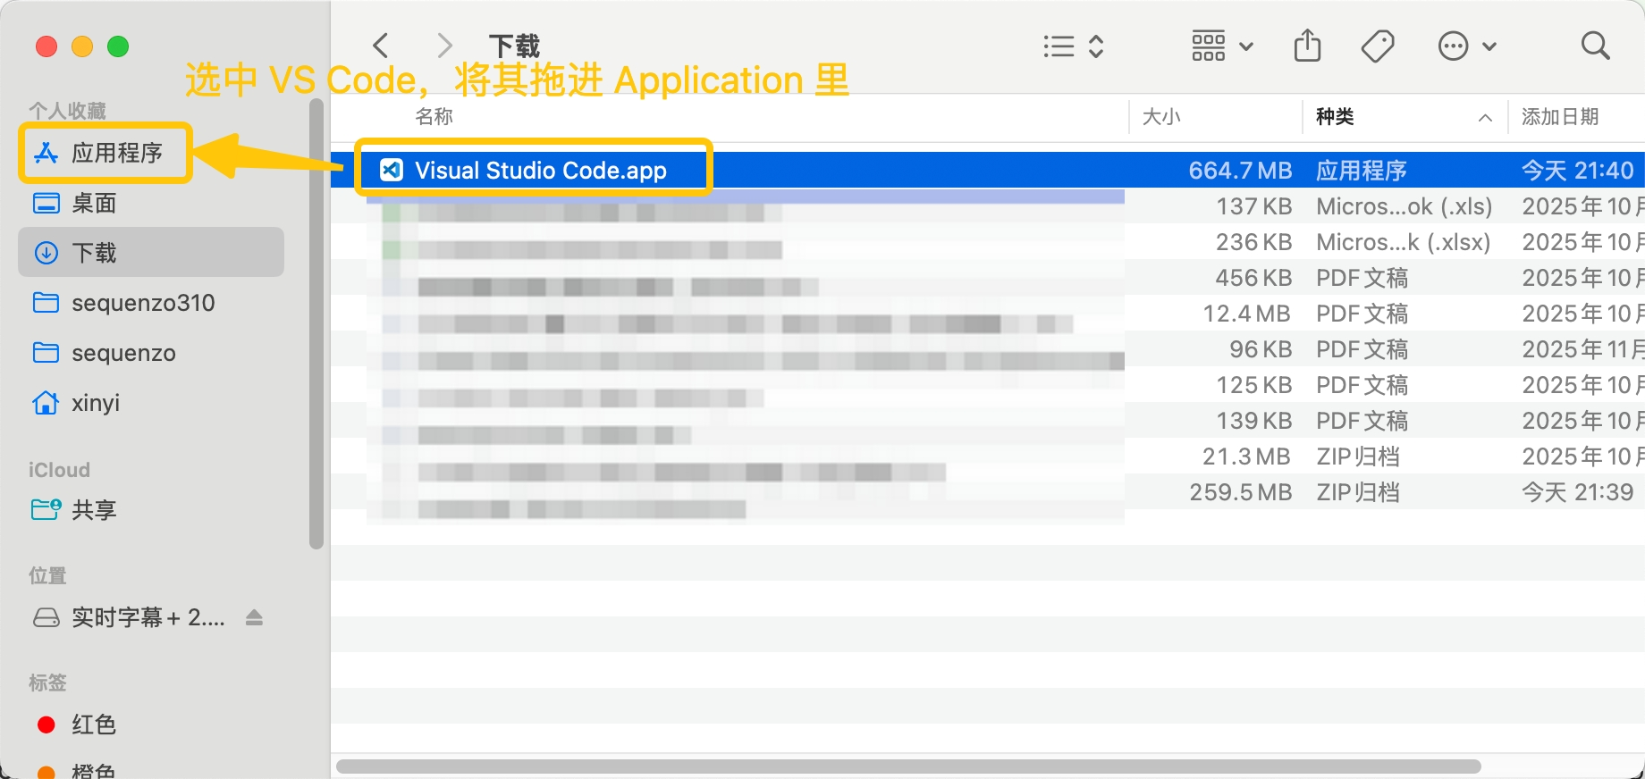Click the sidebar vertical scrollbar
This screenshot has height=779, width=1645.
316,323
